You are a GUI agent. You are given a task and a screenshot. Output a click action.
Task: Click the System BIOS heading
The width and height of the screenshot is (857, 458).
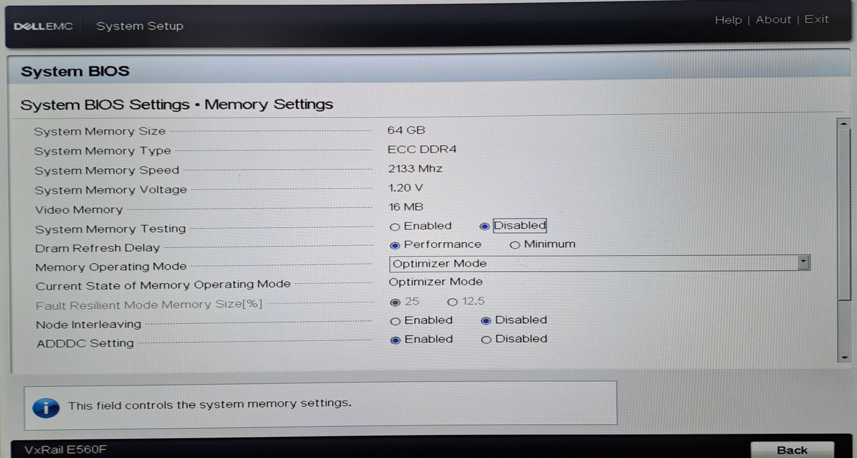coord(75,72)
